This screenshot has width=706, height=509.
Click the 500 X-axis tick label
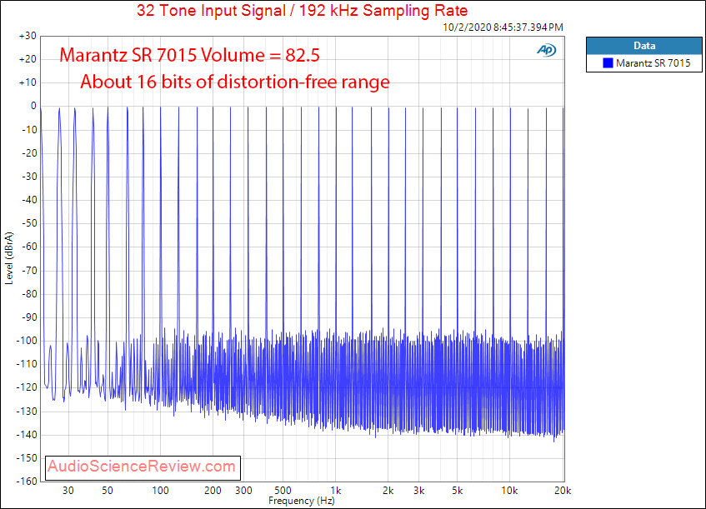283,491
